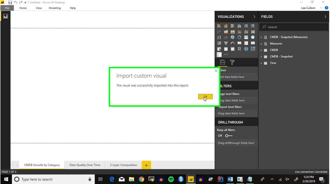Image resolution: width=330 pixels, height=184 pixels.
Task: Open the blue Help question mark icon
Action: click(x=326, y=8)
